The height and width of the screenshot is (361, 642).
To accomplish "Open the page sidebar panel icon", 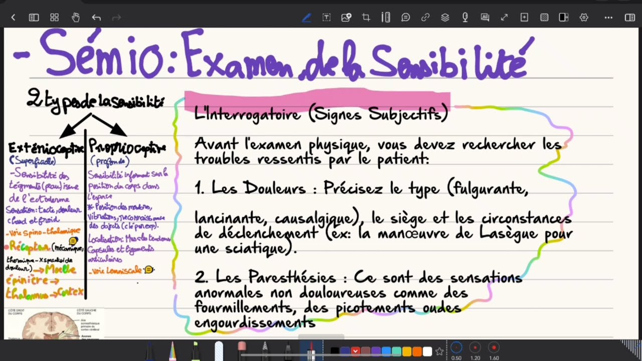I will 34,18.
